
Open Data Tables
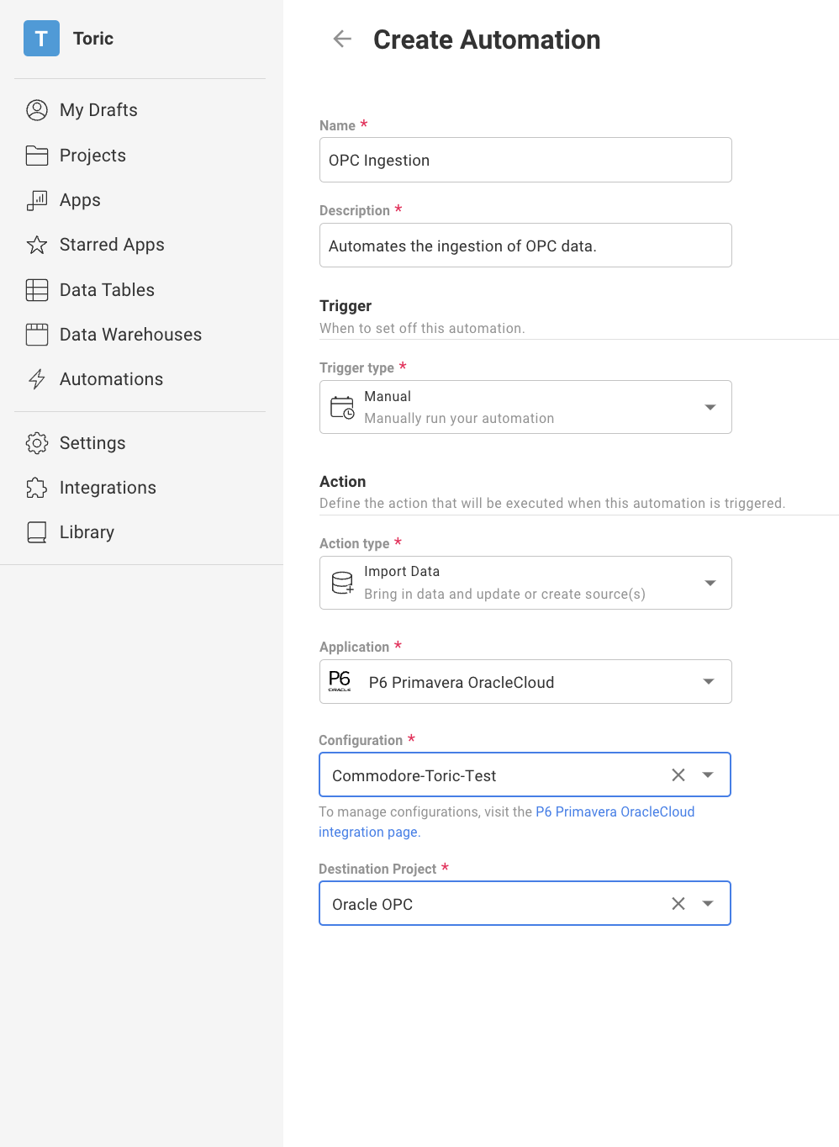point(107,290)
